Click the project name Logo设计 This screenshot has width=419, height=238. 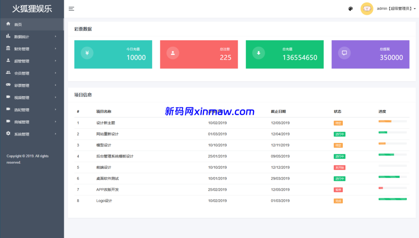coord(104,201)
